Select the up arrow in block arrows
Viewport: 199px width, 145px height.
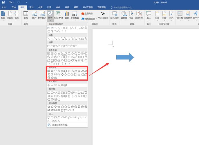click(x=55, y=71)
